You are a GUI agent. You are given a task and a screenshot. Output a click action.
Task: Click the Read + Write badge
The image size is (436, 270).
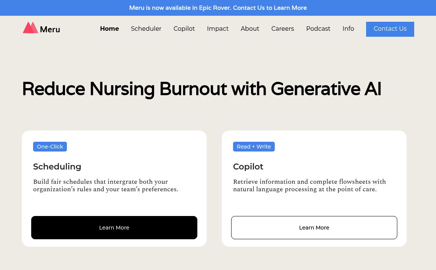[x=254, y=147]
